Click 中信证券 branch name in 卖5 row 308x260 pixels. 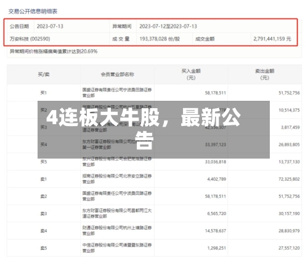tap(117, 248)
